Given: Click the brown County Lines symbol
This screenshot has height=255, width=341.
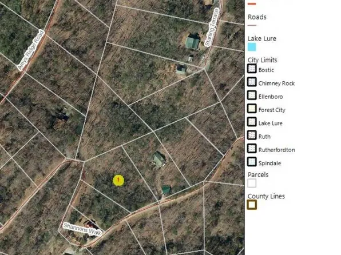Looking at the screenshot, I should [252, 205].
